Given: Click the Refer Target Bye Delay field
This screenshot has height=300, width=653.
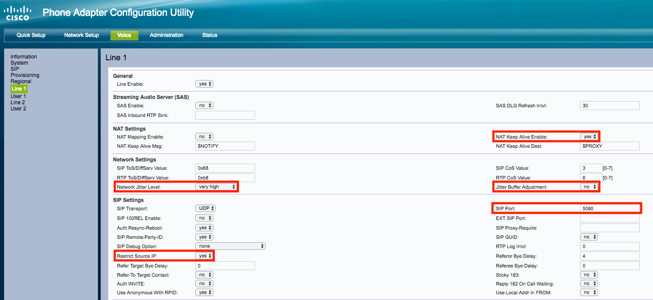Looking at the screenshot, I should pyautogui.click(x=225, y=266).
